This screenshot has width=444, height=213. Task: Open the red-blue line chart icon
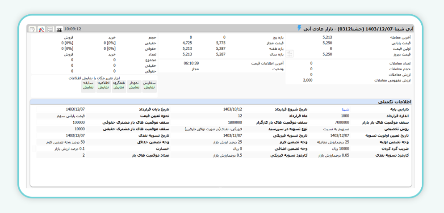(x=42, y=29)
